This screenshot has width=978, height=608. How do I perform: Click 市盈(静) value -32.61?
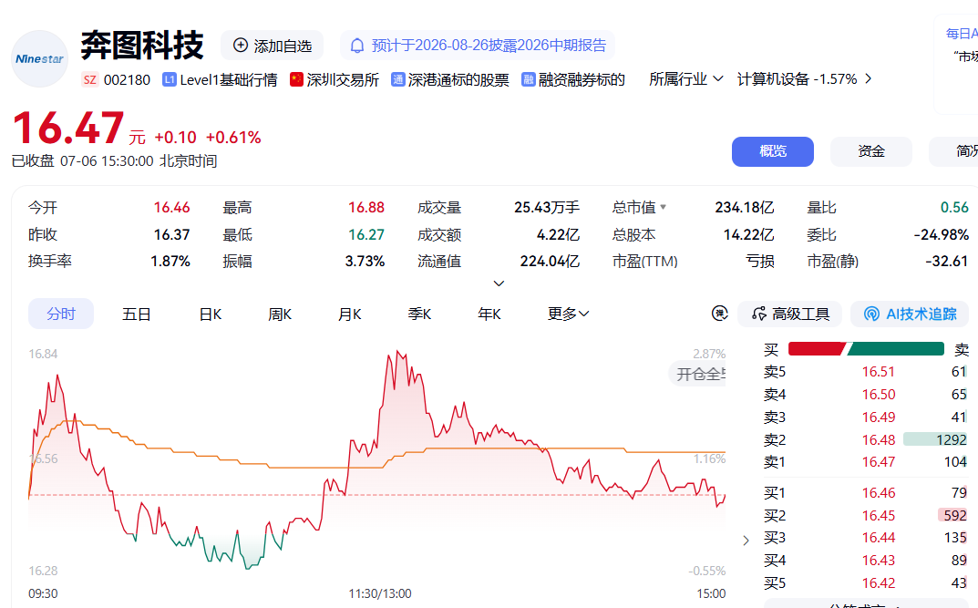click(x=947, y=261)
